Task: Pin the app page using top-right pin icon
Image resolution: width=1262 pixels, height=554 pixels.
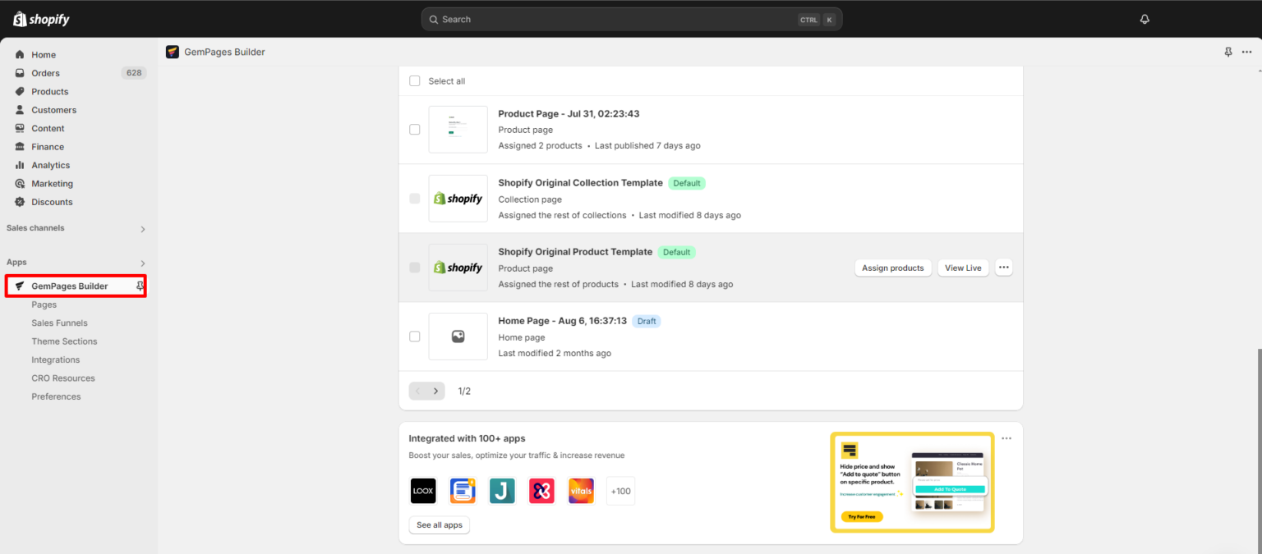Action: (x=1228, y=52)
